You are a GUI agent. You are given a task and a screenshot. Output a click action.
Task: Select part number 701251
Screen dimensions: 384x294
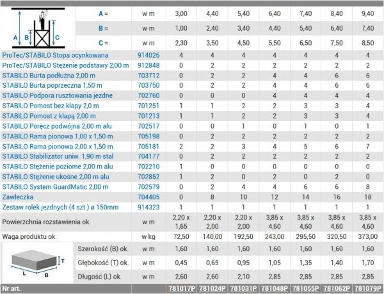pyautogui.click(x=148, y=106)
